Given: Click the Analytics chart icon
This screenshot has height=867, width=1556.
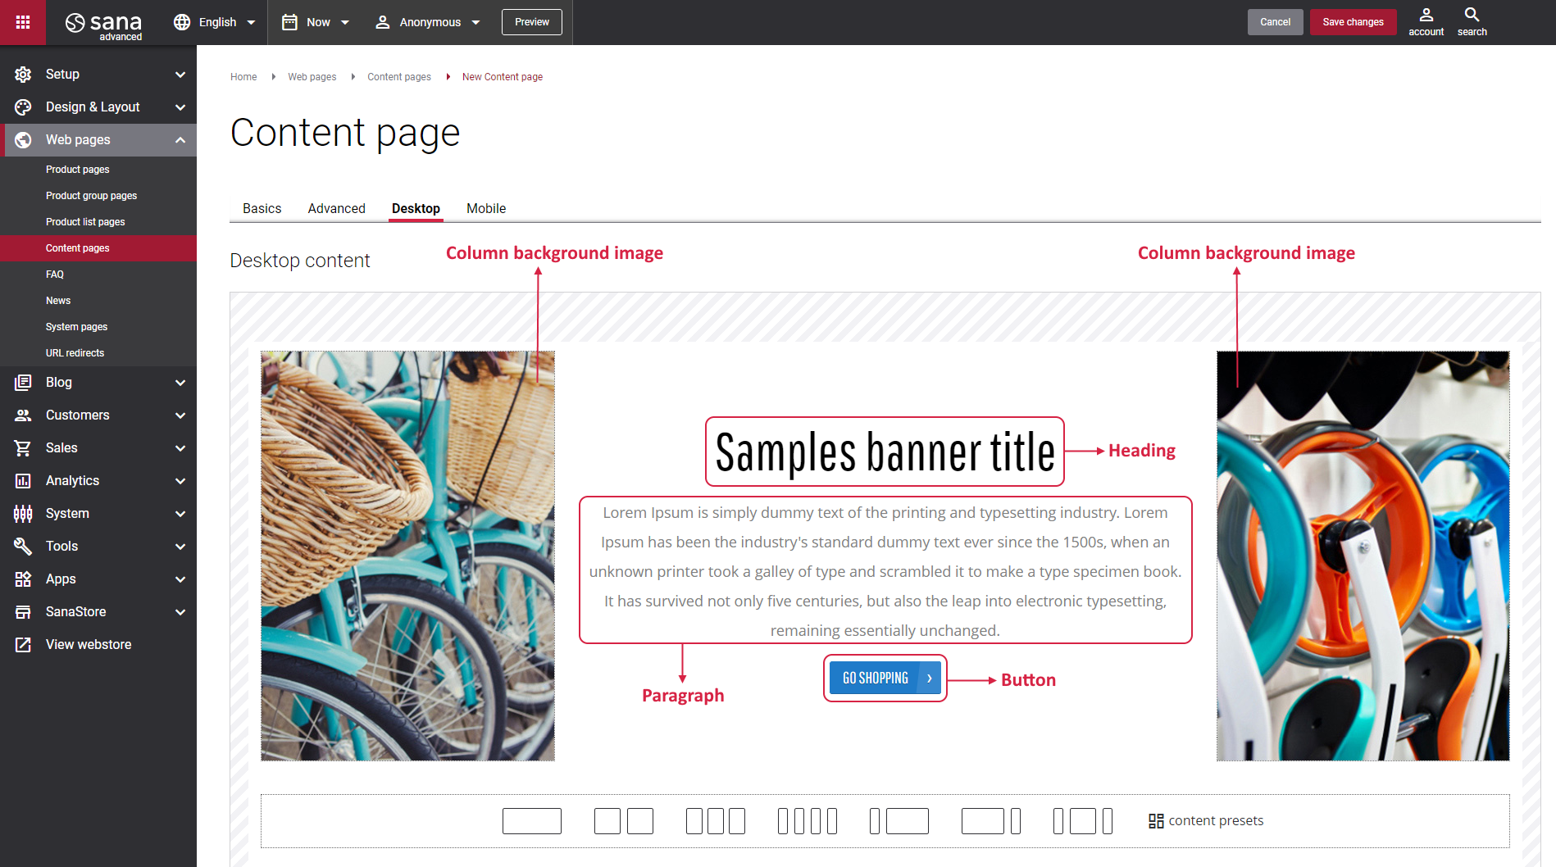Looking at the screenshot, I should click(23, 481).
